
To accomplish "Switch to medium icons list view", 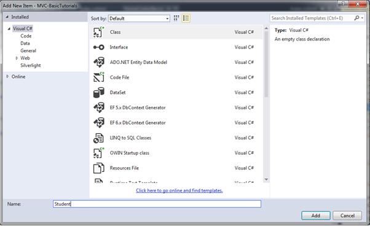I will click(x=186, y=18).
